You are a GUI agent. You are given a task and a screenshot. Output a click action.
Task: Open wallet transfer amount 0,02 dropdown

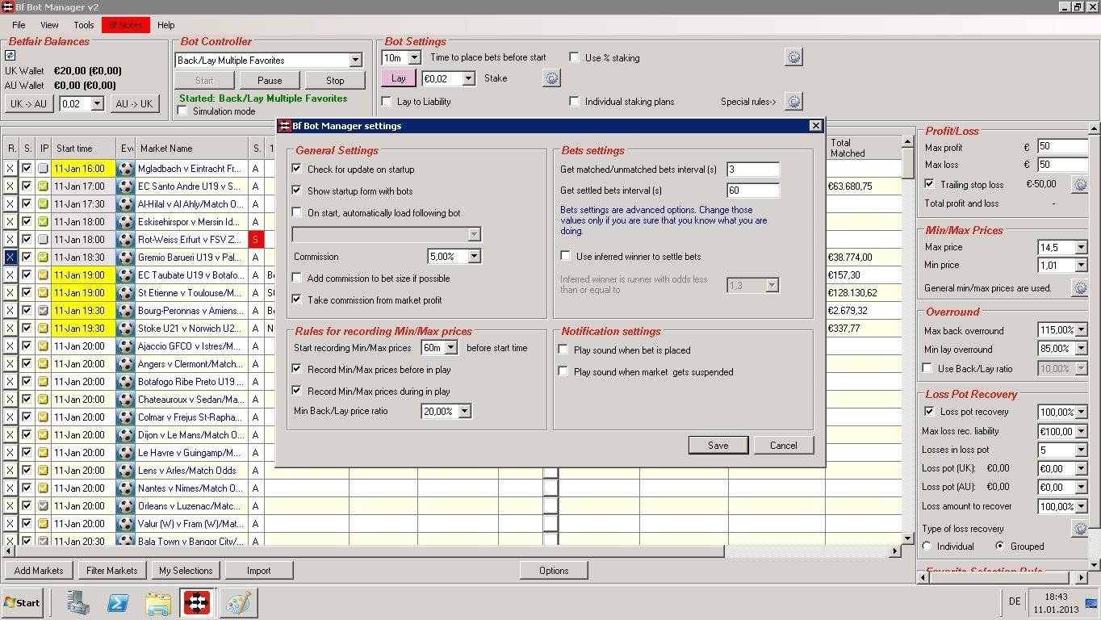click(98, 104)
